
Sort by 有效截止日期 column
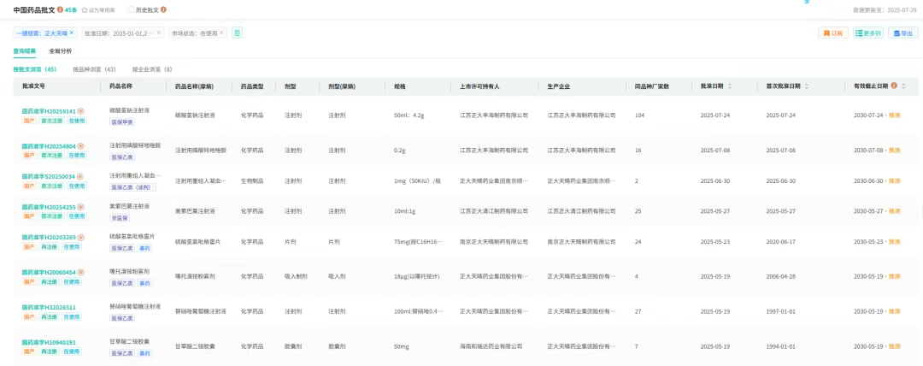click(x=904, y=86)
